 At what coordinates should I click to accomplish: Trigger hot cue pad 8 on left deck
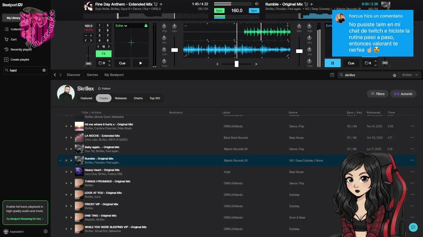107,40
